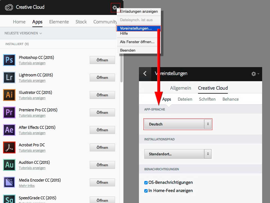Click the Illustrator CC app icon
The height and width of the screenshot is (203, 270).
9,95
